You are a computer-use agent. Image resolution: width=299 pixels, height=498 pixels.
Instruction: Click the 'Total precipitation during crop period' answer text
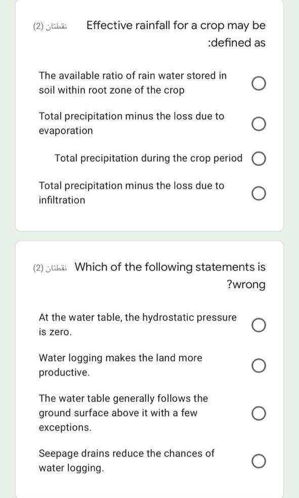coord(148,158)
